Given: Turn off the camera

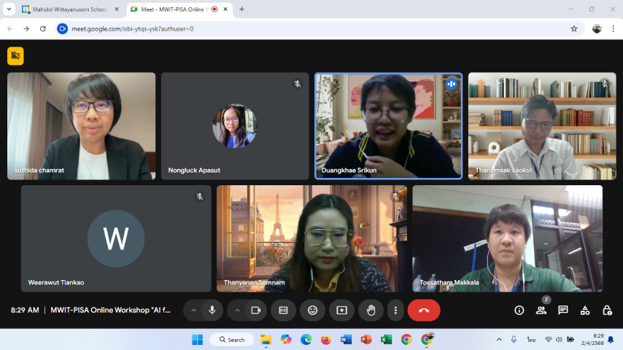Looking at the screenshot, I should (255, 310).
